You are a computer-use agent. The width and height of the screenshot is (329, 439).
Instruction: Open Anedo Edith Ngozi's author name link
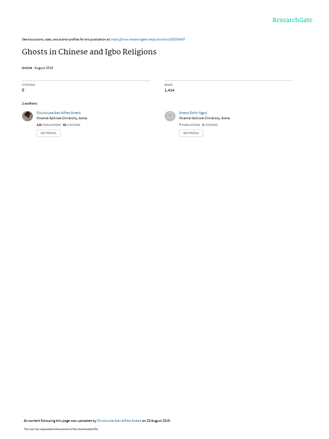193,113
